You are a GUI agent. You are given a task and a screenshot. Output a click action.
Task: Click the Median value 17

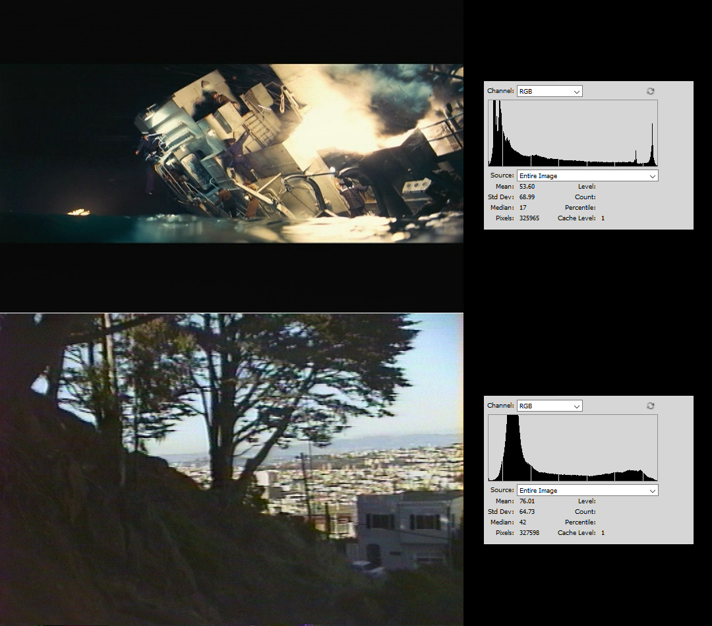(523, 208)
